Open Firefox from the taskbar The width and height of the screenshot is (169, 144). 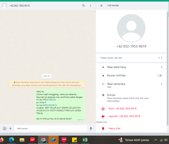(x=1, y=140)
